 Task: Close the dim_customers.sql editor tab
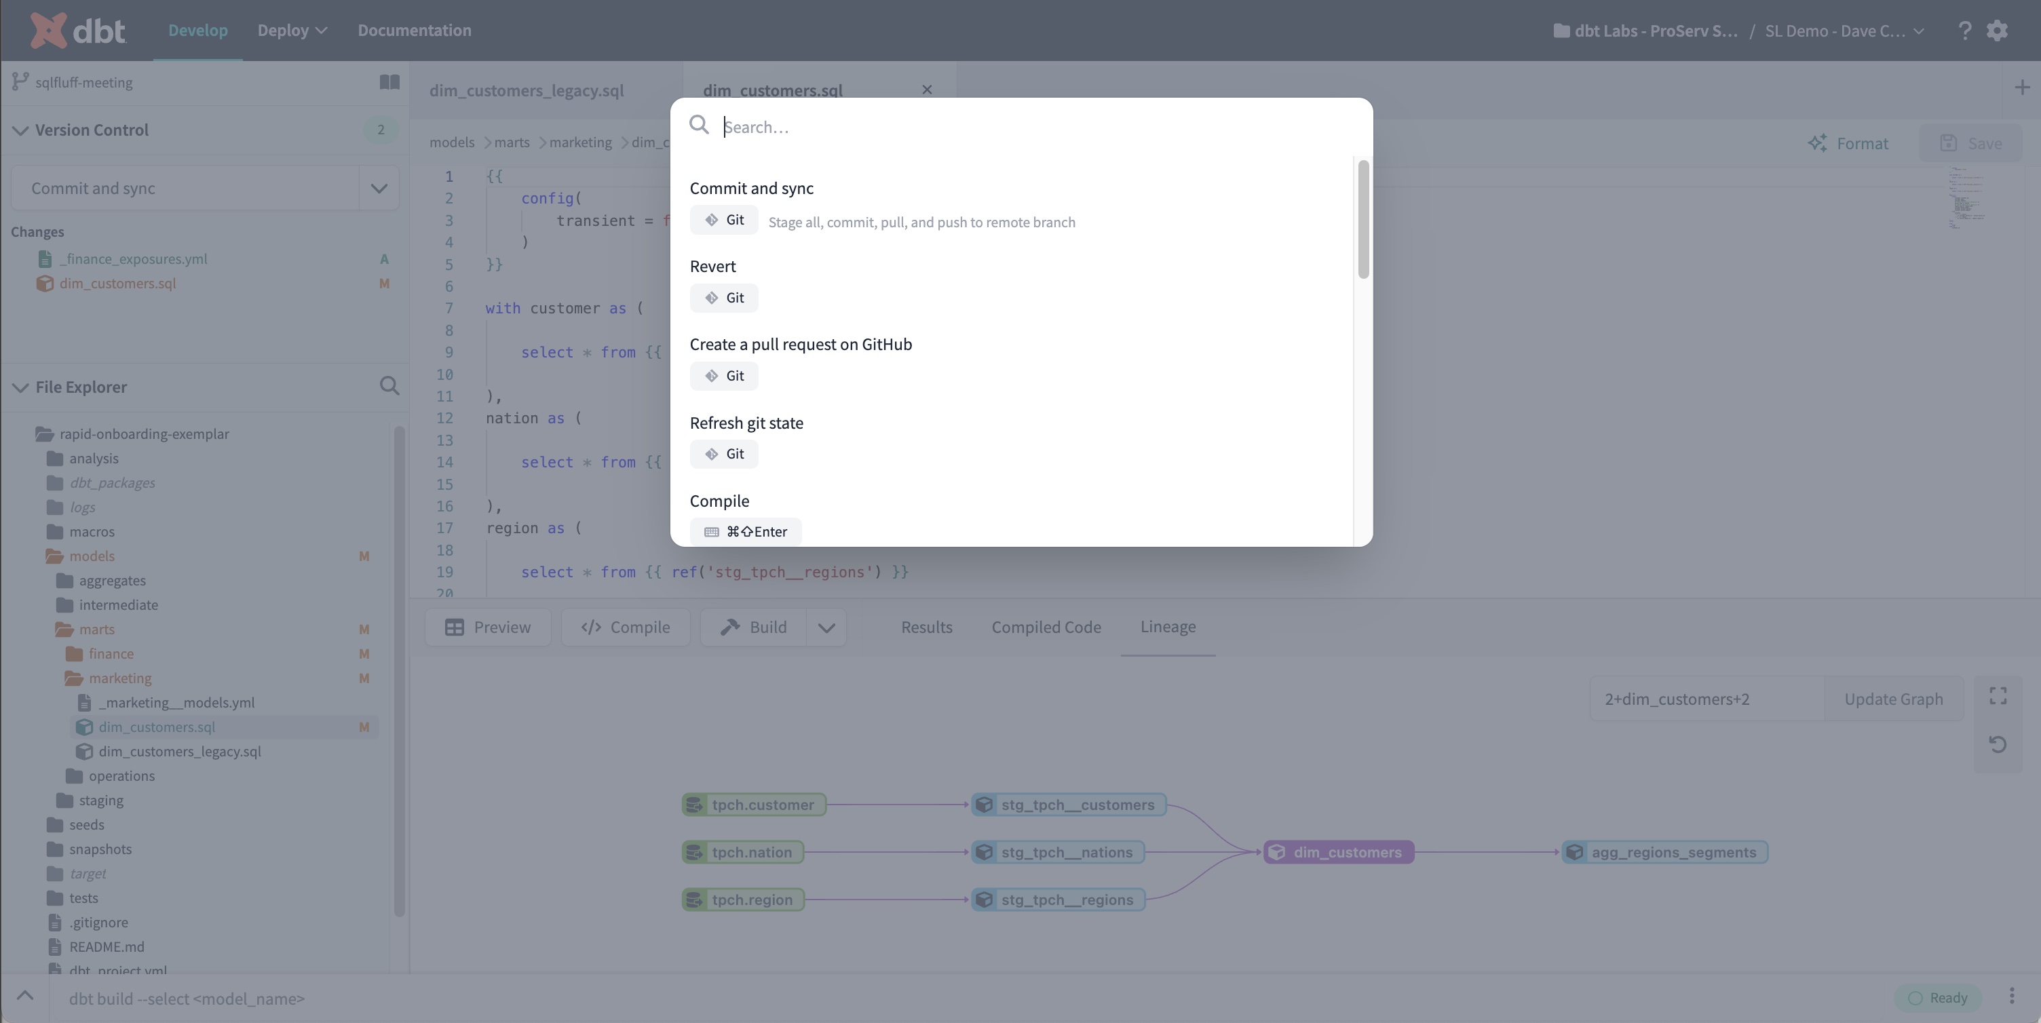pyautogui.click(x=926, y=90)
